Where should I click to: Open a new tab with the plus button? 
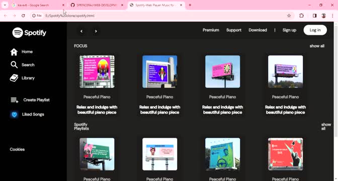[x=190, y=5]
